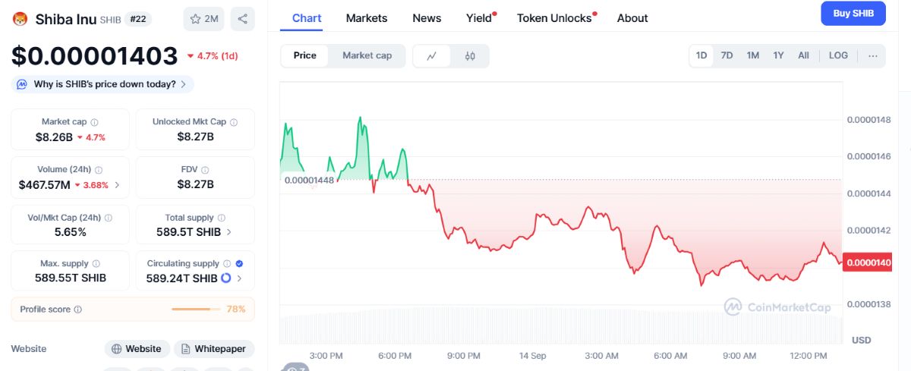
Task: Switch to line chart view
Action: [x=432, y=56]
